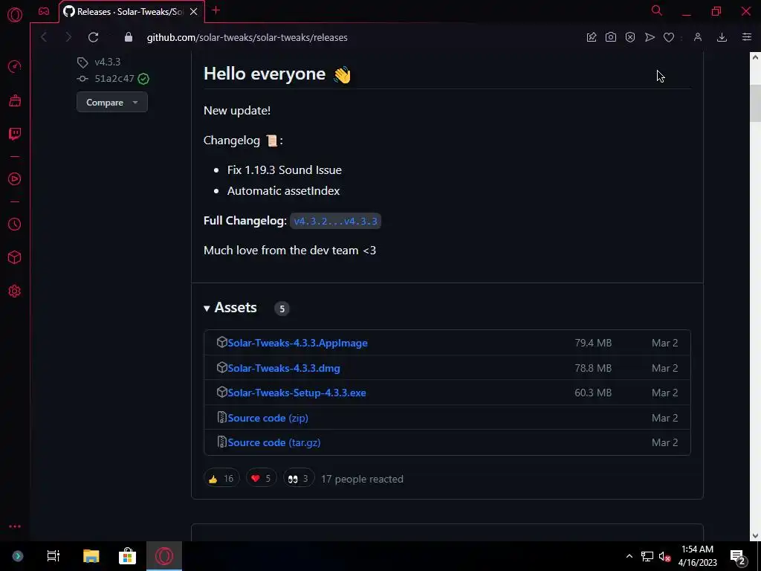Download Solar-Tweaks-4.3.3.AppImage

tap(297, 343)
